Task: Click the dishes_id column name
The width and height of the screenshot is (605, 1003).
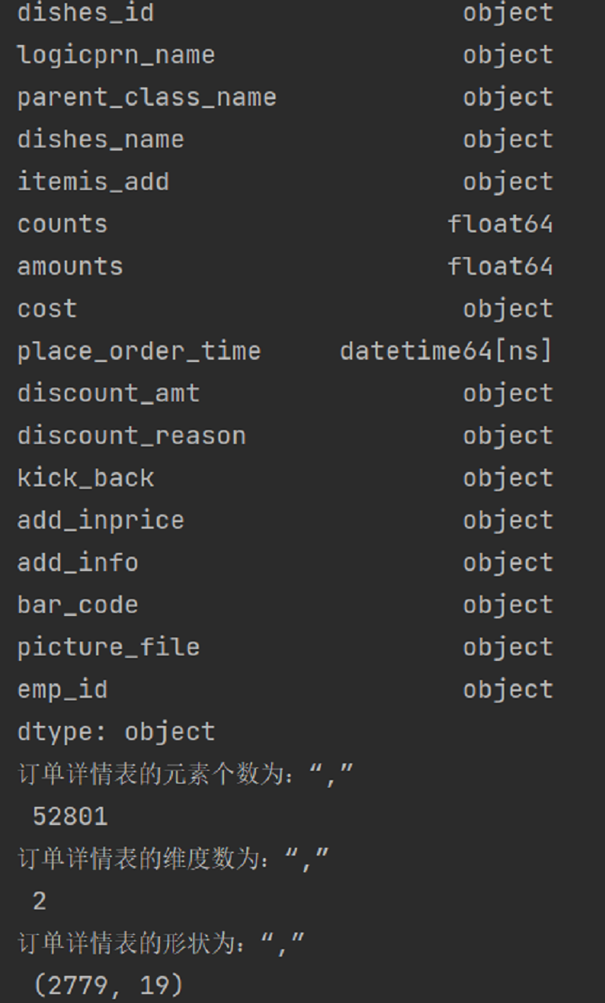Action: click(85, 13)
